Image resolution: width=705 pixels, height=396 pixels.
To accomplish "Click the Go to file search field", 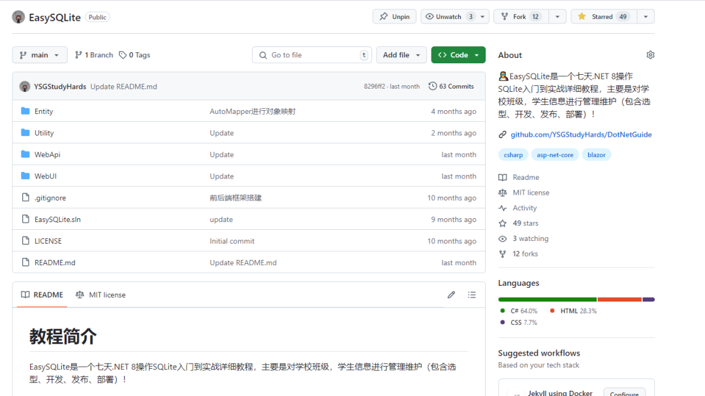I will (312, 55).
